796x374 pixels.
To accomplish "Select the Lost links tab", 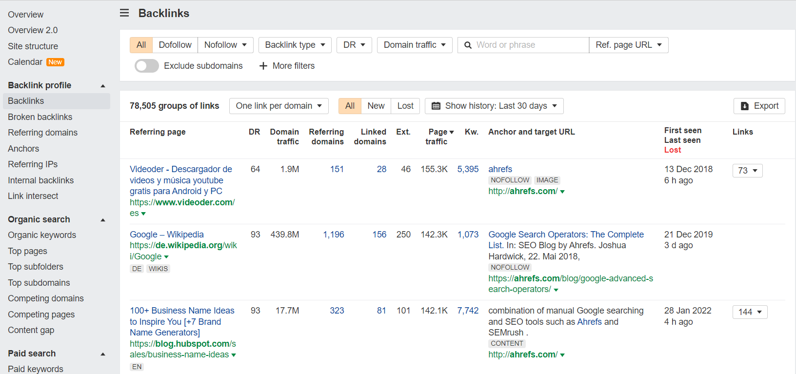I will [405, 106].
